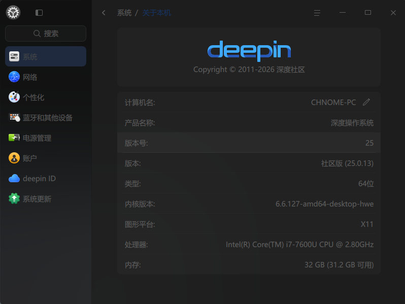Click the 32 GB memory value
This screenshot has height=304, width=405.
point(339,265)
